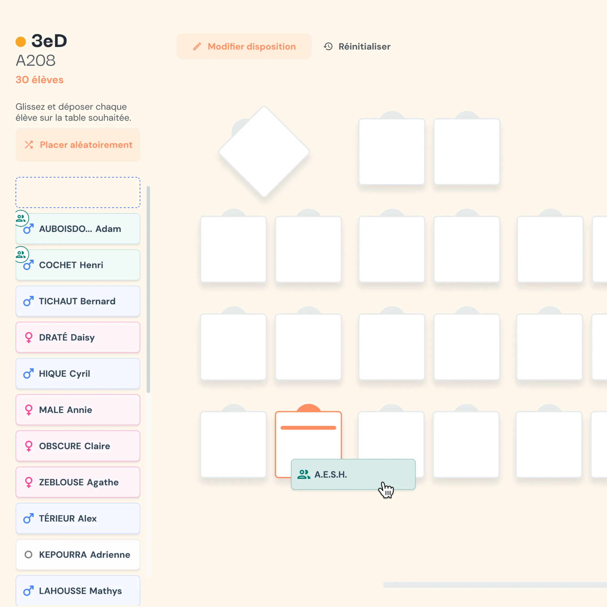Pick the OBSCURE Claire student card
607x607 pixels.
78,446
